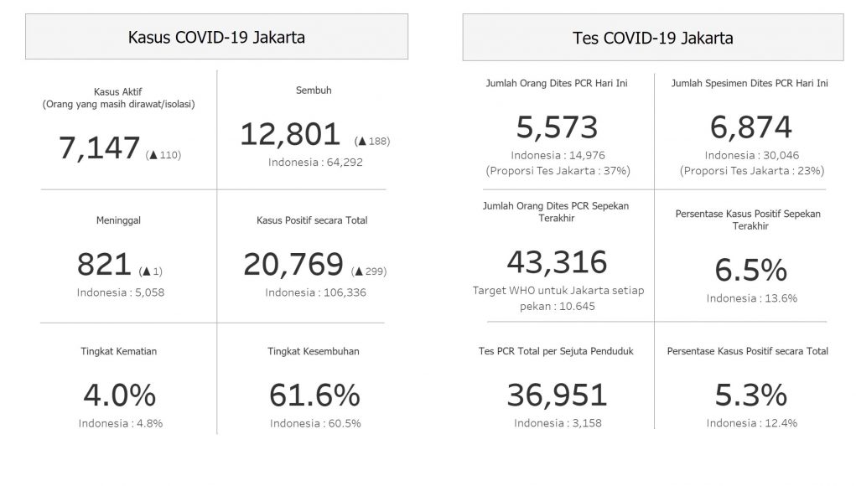Click total positive cases figure 20,769
The width and height of the screenshot is (856, 486).
point(293,264)
